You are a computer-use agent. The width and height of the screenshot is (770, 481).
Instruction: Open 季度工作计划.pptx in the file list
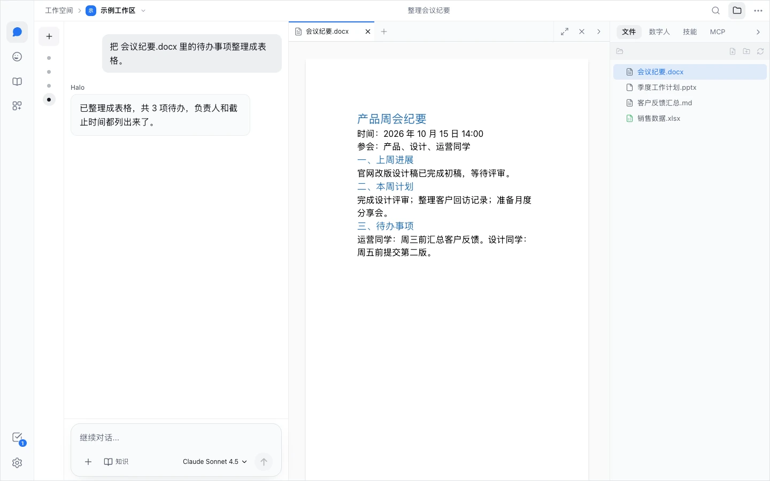(690, 88)
